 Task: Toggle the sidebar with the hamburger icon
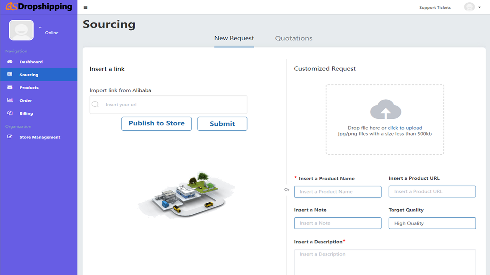[x=85, y=7]
